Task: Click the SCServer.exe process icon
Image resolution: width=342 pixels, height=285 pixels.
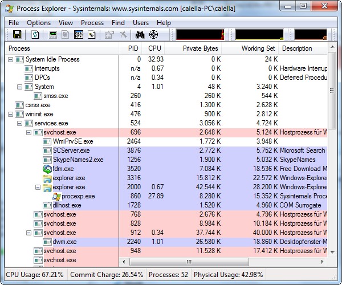Action: (x=47, y=150)
